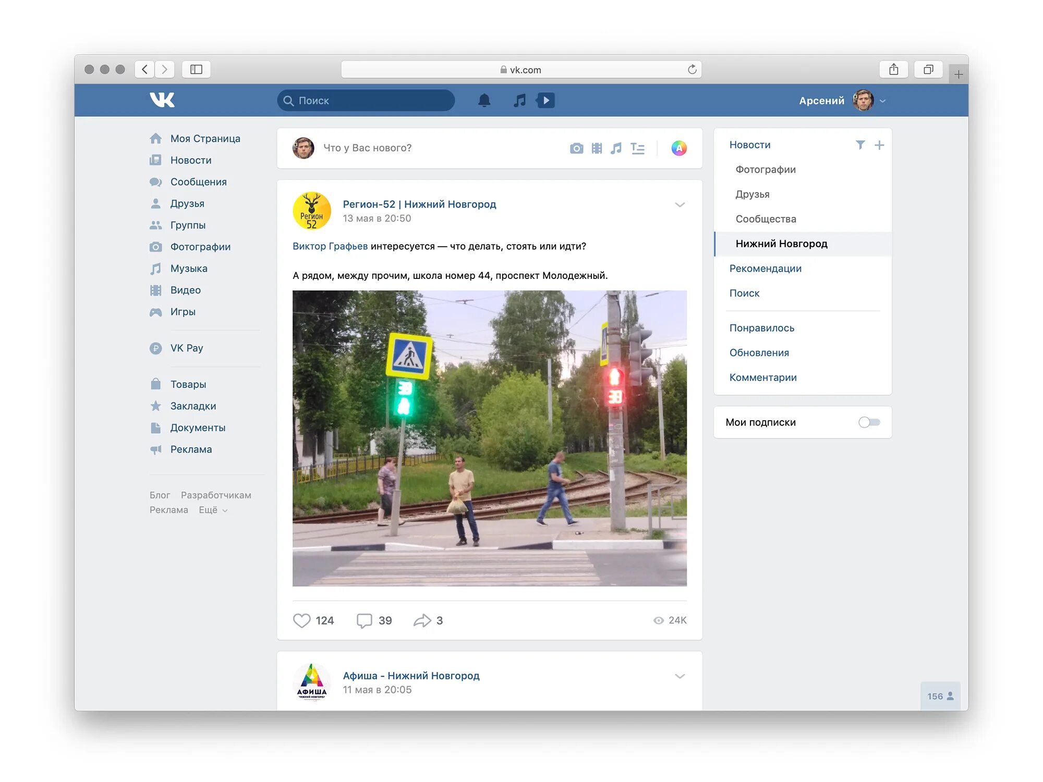The width and height of the screenshot is (1043, 782).
Task: Select the Фотографии sidebar menu item
Action: [200, 247]
